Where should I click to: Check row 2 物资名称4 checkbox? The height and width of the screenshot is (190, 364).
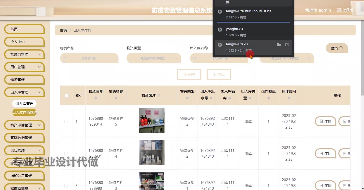coord(66,154)
